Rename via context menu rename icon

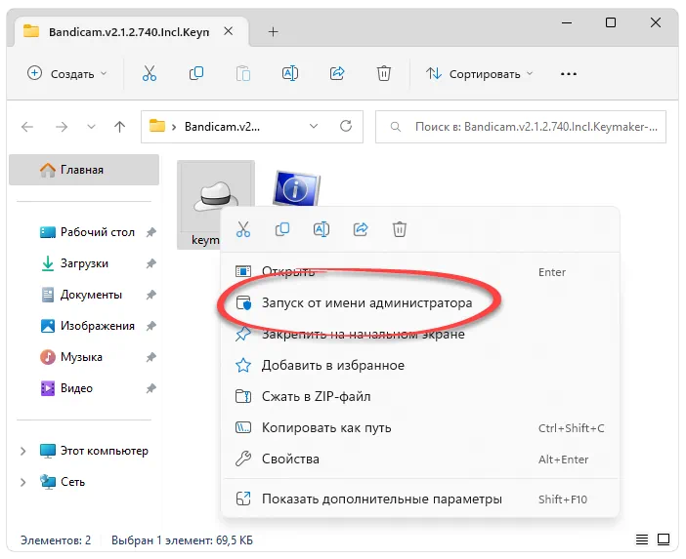[x=322, y=229]
